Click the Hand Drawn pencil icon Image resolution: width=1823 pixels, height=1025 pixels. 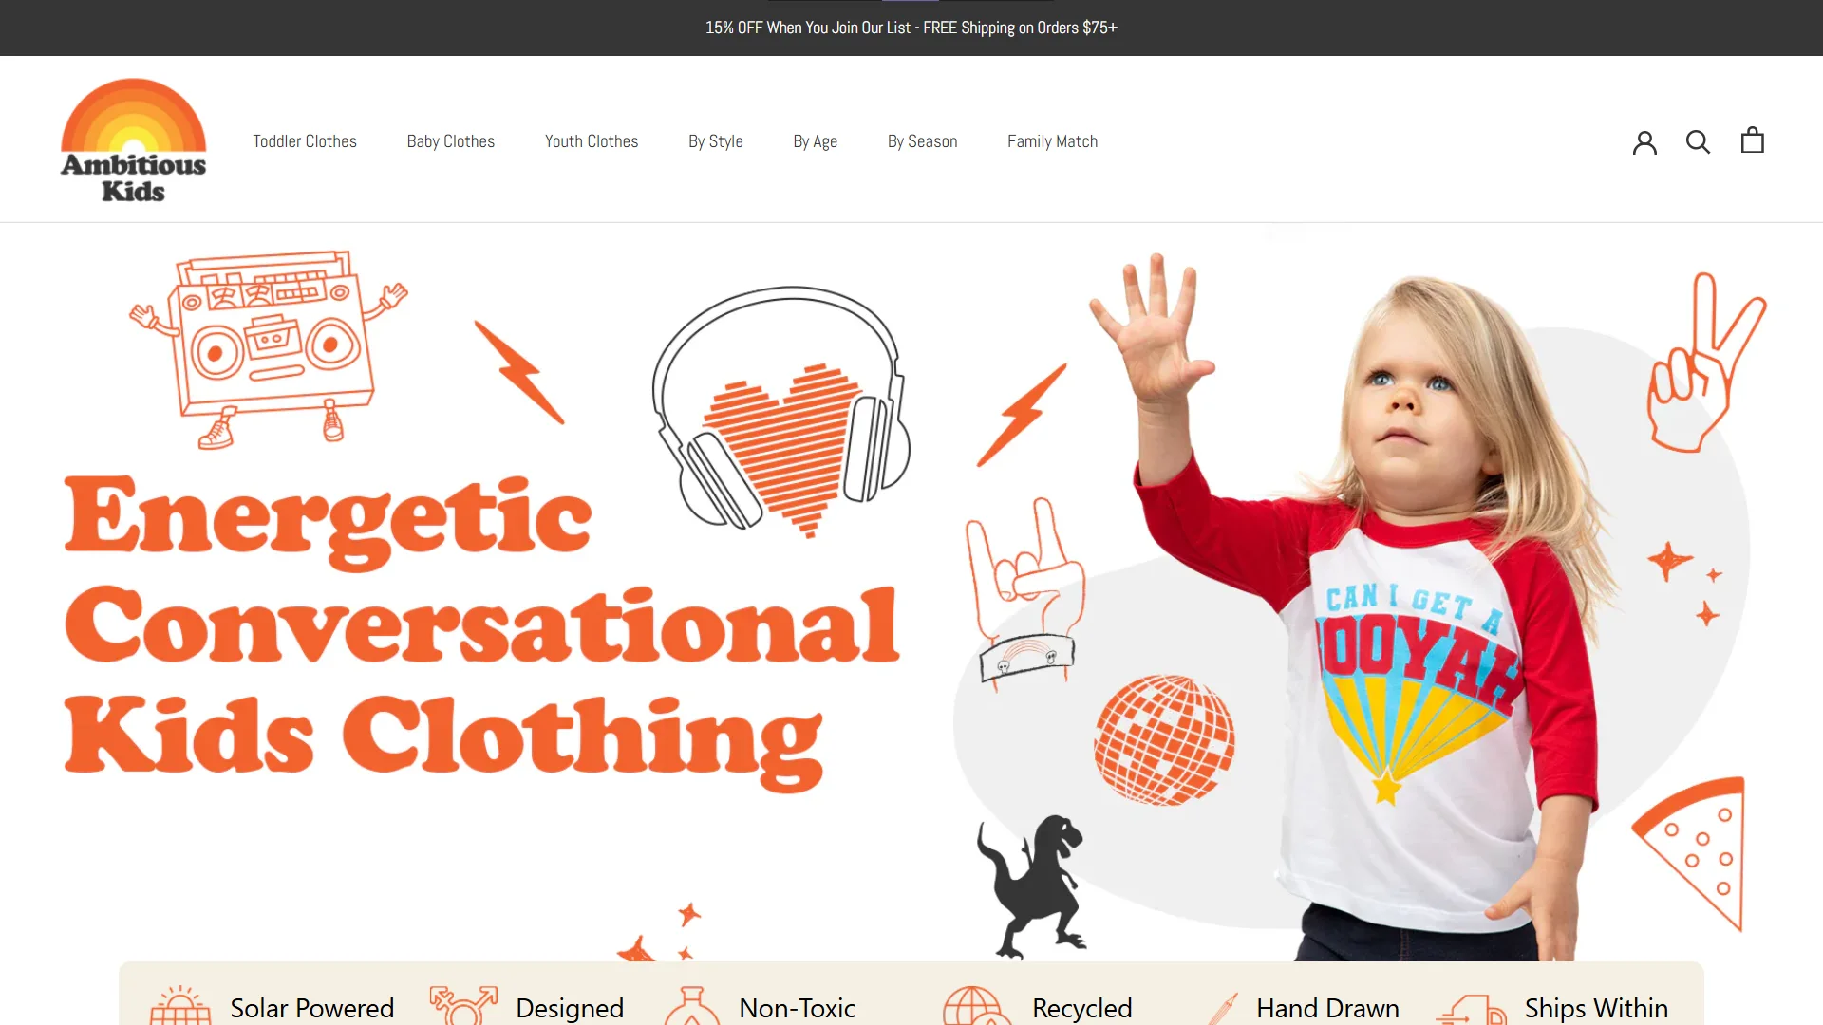pyautogui.click(x=1223, y=1008)
